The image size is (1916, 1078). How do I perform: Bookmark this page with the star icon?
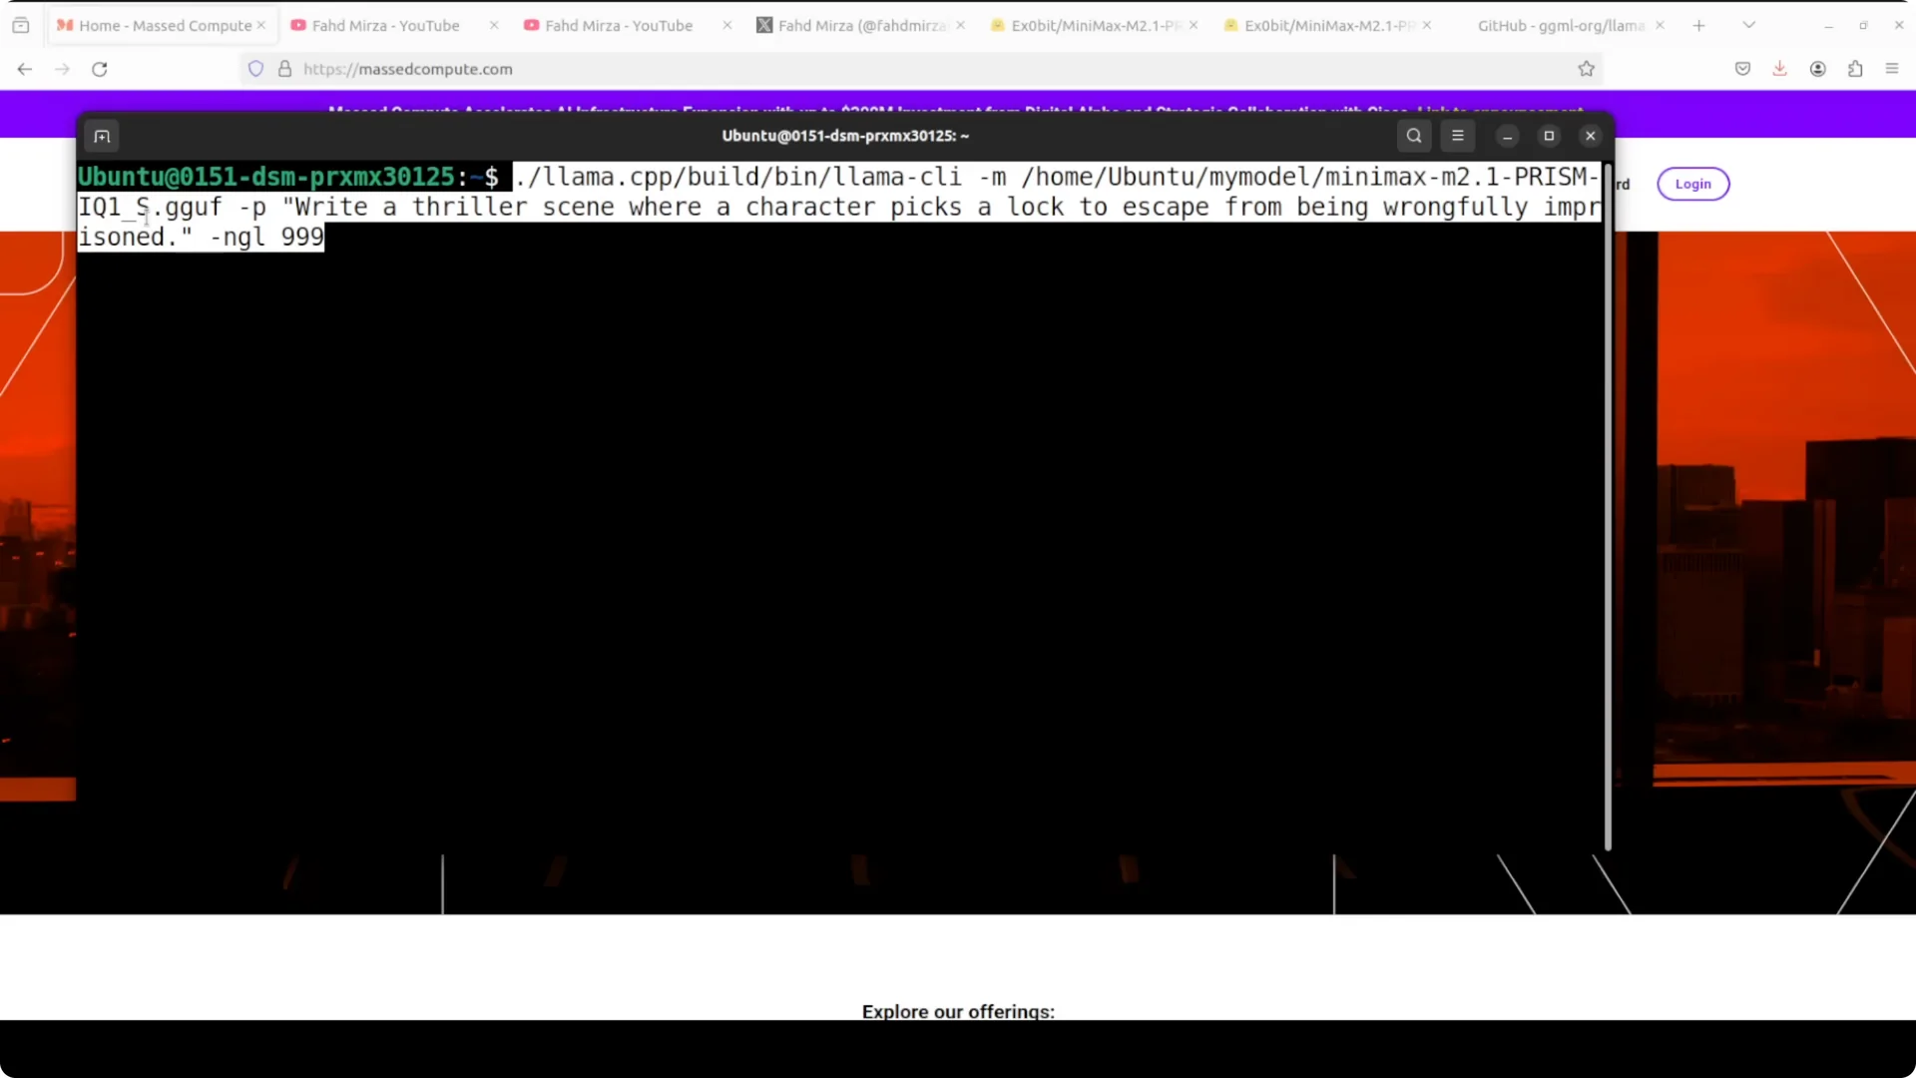1587,69
